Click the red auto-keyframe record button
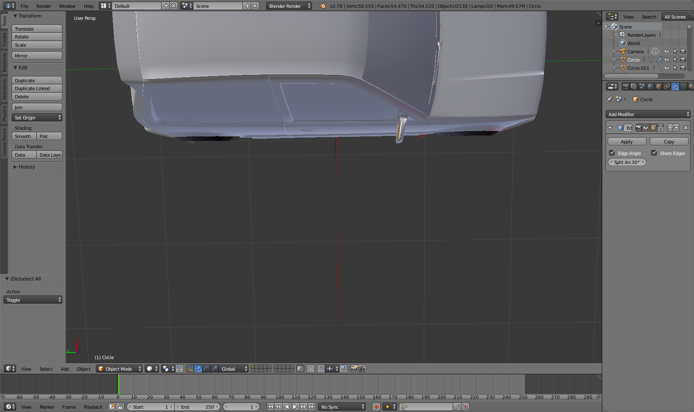 [376, 407]
